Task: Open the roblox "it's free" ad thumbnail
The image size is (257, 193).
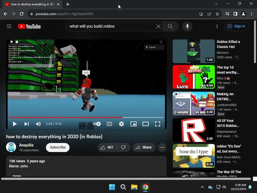Action: coord(194,156)
